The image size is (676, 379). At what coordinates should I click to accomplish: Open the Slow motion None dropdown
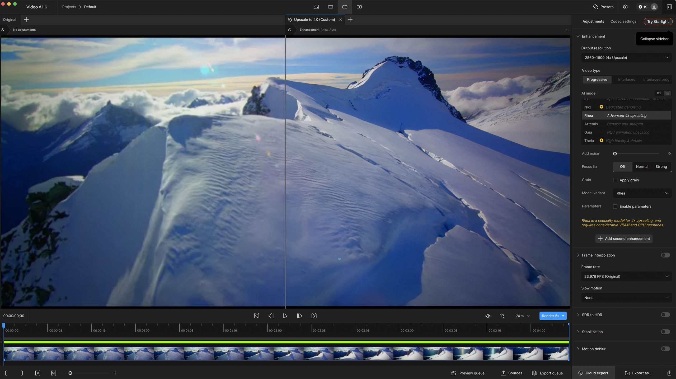pos(626,298)
